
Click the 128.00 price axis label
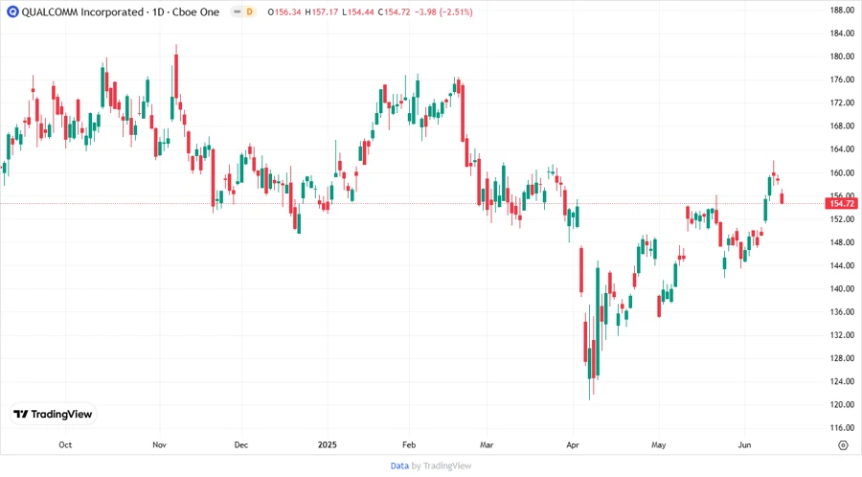click(x=842, y=358)
